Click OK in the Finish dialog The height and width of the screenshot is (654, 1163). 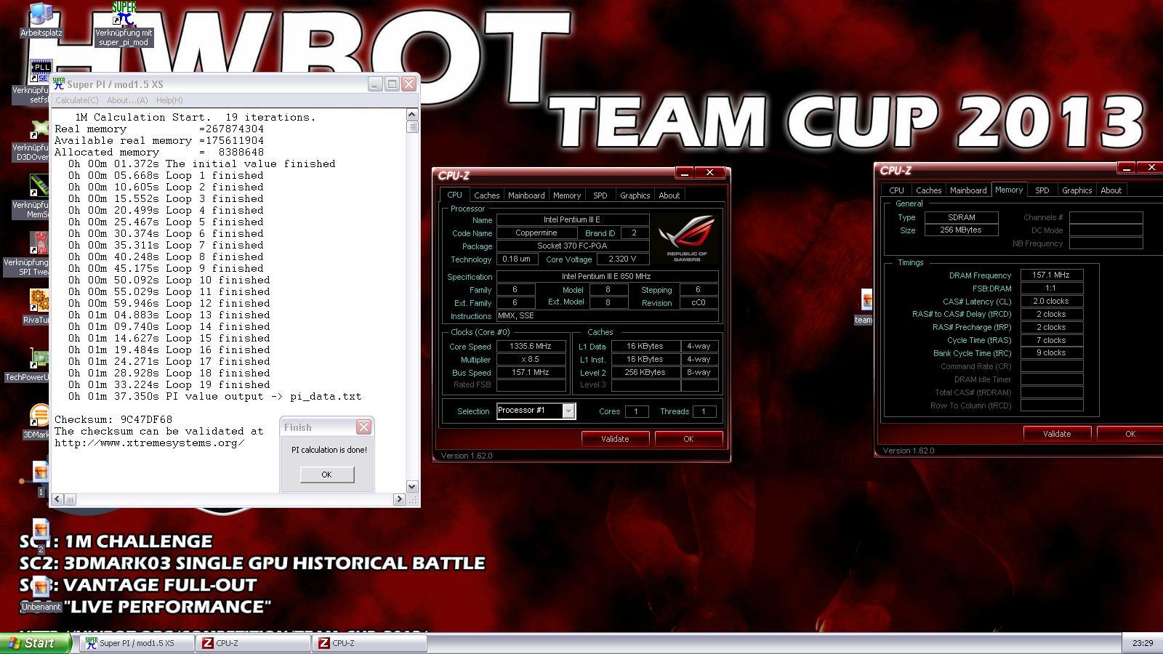point(326,475)
